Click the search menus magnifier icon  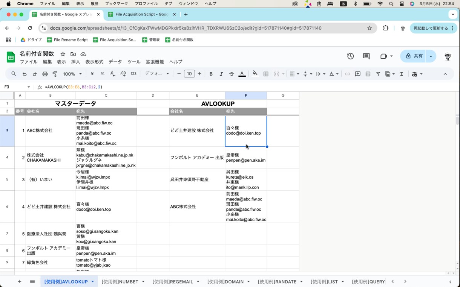[x=14, y=74]
